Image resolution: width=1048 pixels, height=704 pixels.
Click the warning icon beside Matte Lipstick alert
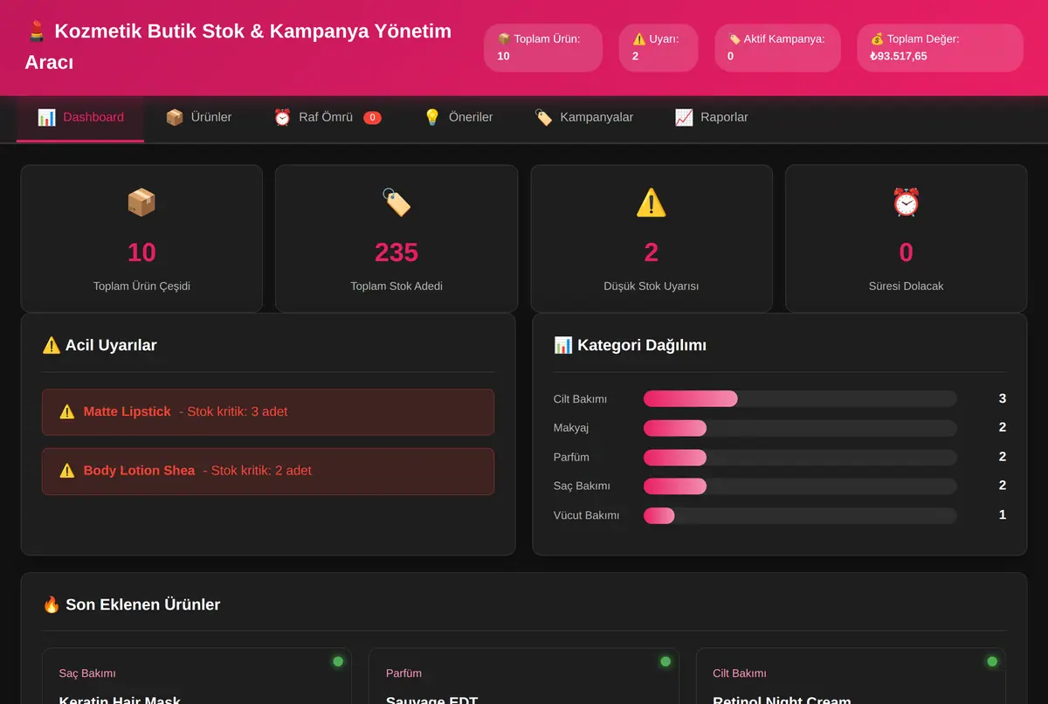tap(67, 411)
